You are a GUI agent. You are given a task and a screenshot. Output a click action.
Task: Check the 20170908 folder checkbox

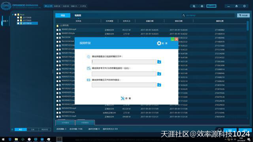click(18, 17)
